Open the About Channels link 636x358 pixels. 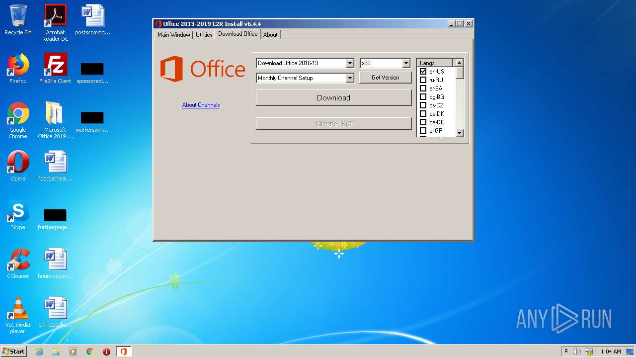(x=201, y=105)
